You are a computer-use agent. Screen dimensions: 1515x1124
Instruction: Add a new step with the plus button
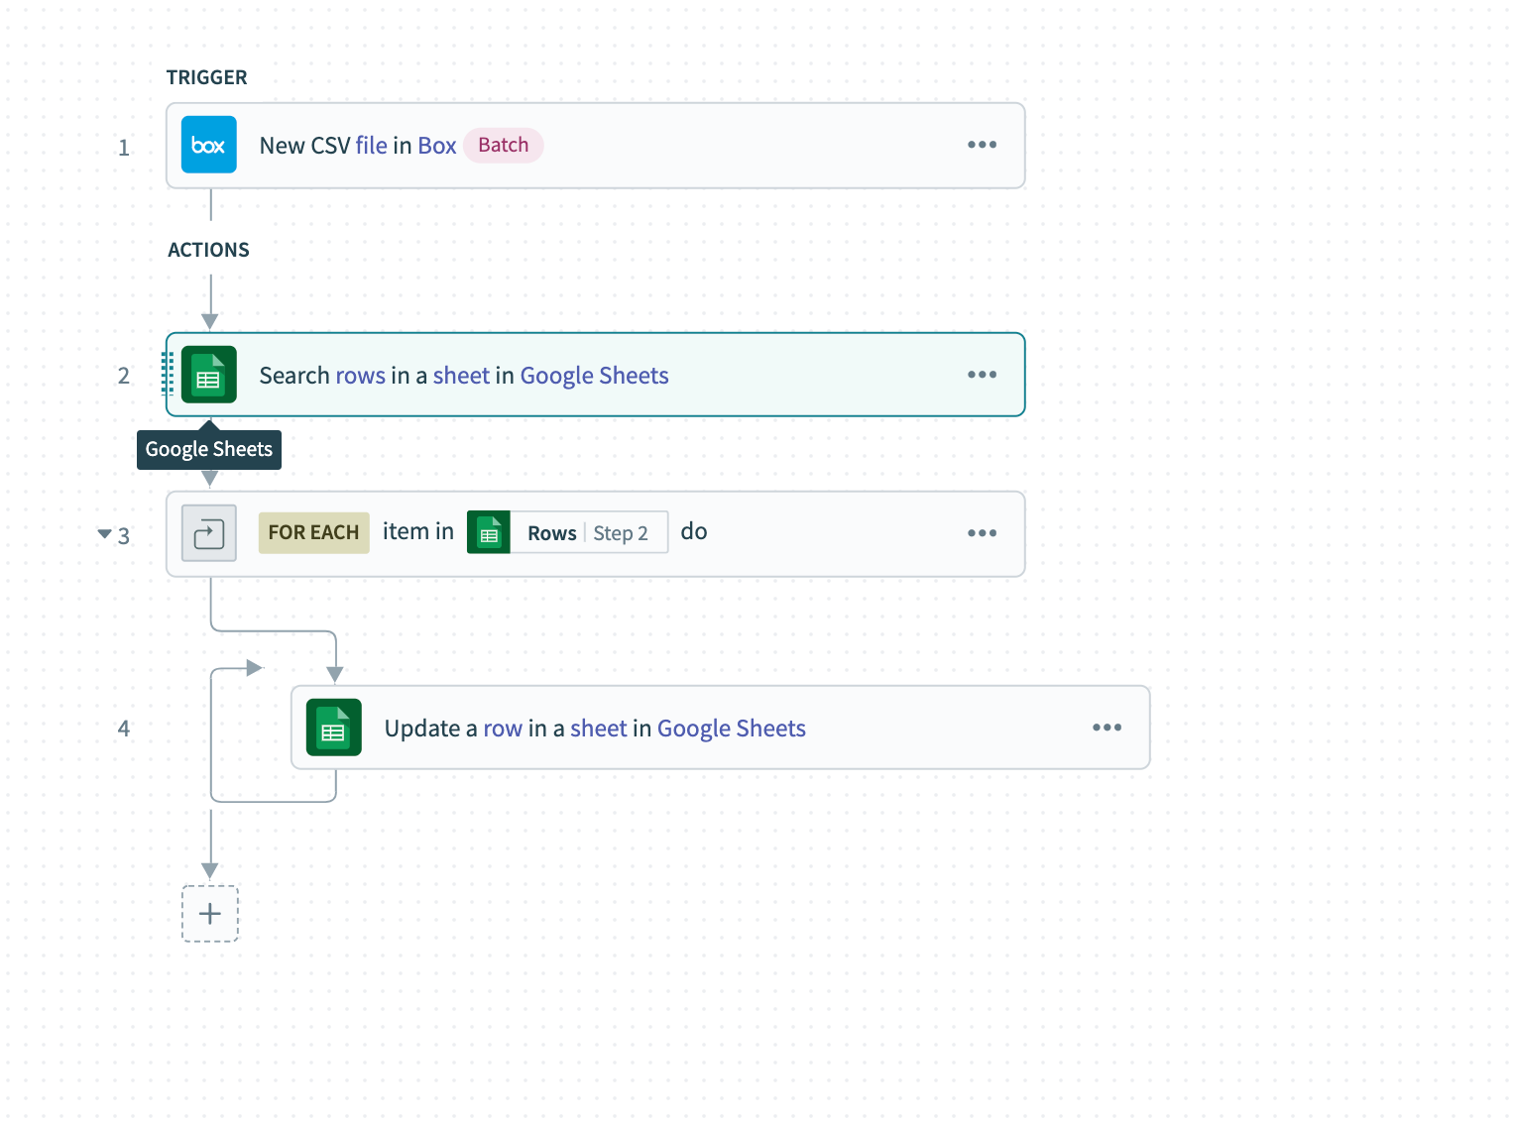[x=209, y=913]
